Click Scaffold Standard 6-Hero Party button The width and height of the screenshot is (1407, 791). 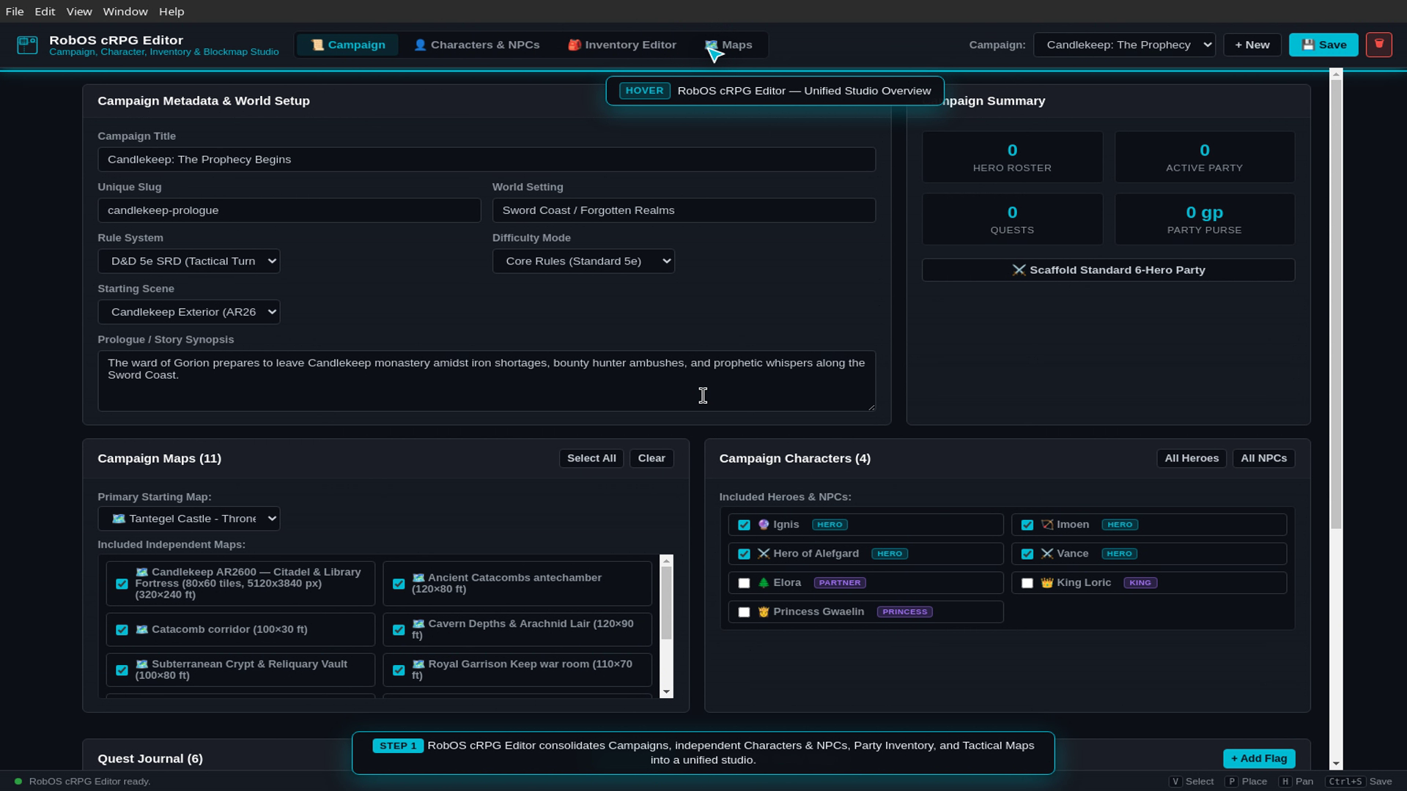point(1108,270)
